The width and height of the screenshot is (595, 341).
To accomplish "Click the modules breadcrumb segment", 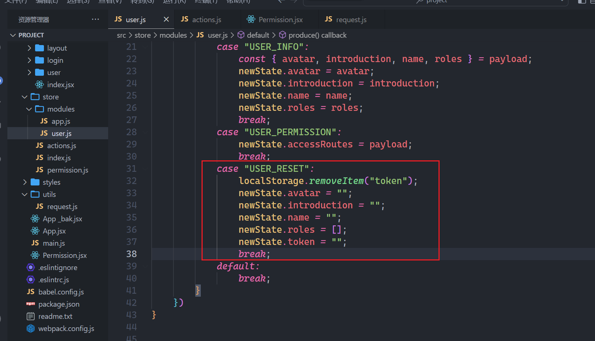I will click(x=173, y=35).
